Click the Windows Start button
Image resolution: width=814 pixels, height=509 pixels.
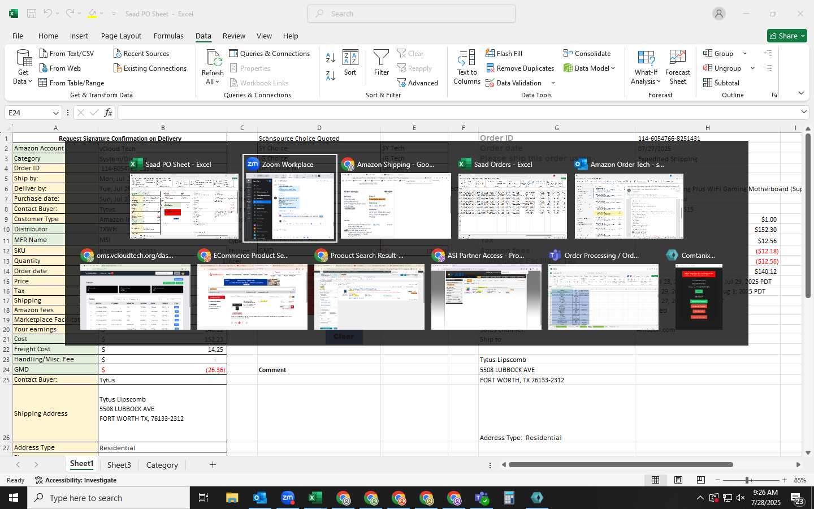tap(14, 498)
